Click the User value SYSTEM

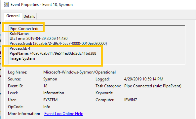pos(50,100)
